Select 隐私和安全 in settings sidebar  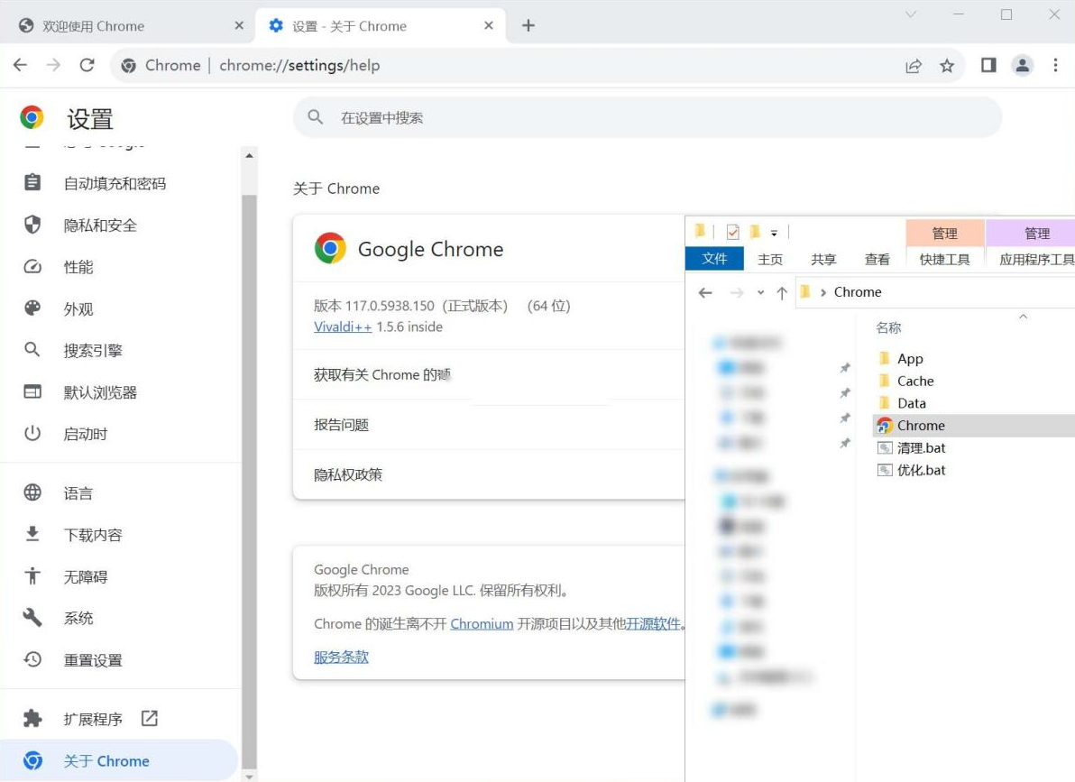(x=100, y=225)
